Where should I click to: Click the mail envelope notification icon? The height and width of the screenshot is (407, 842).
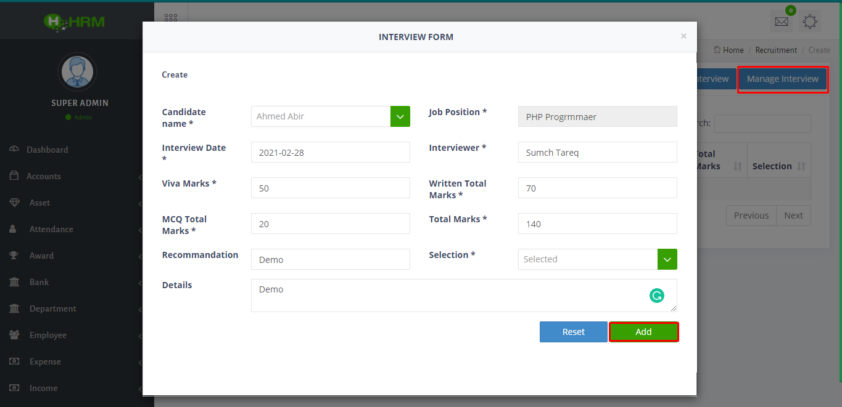781,22
